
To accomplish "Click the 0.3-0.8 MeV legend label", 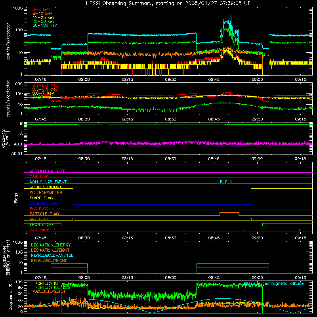I will [x=45, y=89].
